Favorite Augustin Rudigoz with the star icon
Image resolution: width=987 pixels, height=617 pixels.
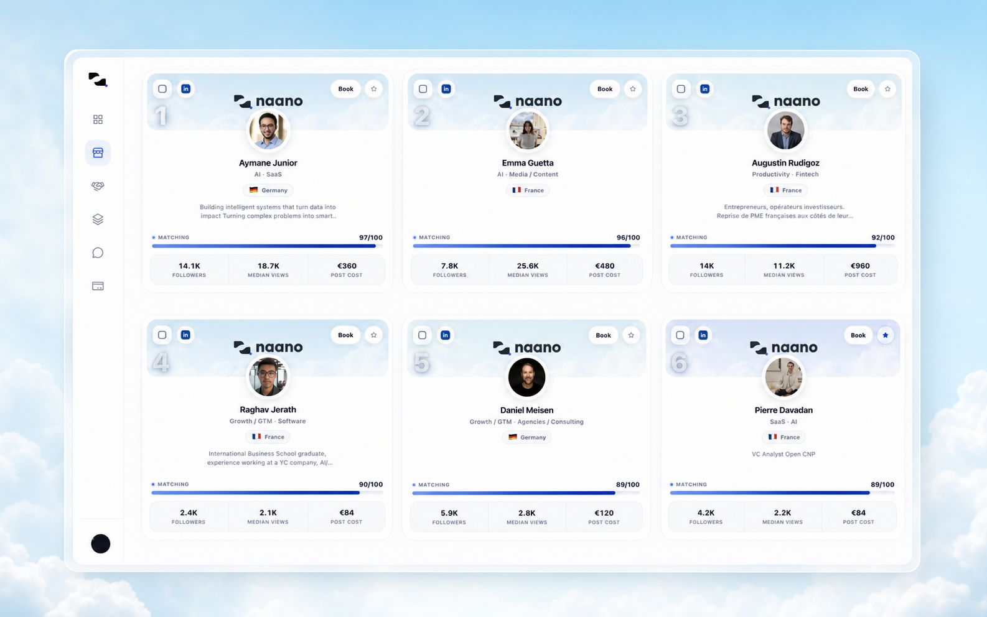tap(887, 89)
